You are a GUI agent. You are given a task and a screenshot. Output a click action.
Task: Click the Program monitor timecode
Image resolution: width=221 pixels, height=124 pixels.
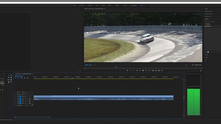click(88, 65)
